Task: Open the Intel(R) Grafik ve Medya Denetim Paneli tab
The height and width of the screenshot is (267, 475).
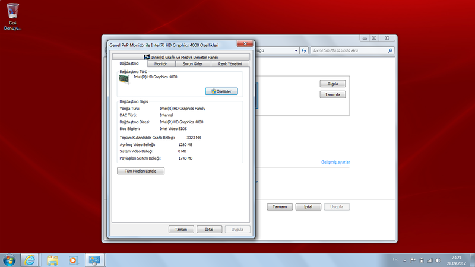Action: 181,57
